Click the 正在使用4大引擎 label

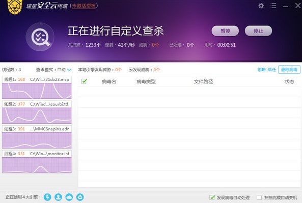point(23,197)
